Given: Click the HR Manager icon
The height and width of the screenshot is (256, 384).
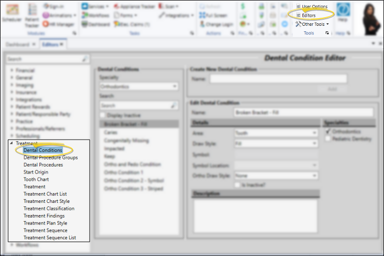Looking at the screenshot, I should click(x=58, y=24).
